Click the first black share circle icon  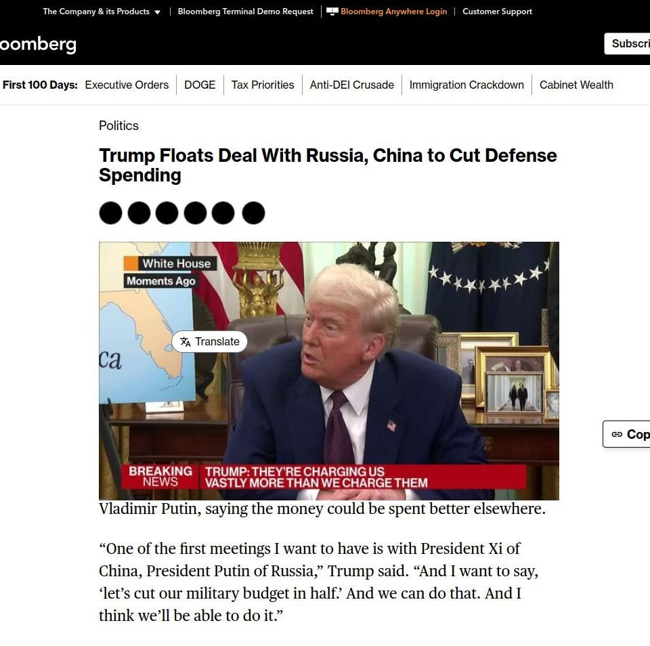110,213
